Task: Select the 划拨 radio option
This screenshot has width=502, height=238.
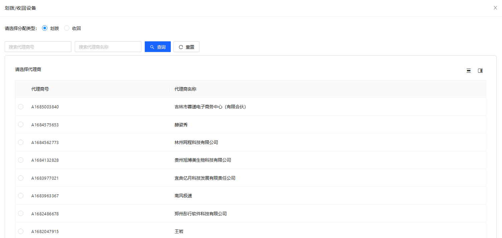Action: tap(45, 28)
